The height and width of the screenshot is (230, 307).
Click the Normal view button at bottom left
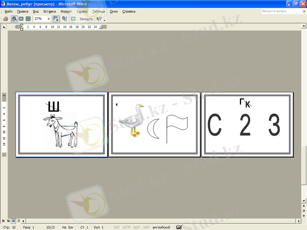(x=3, y=221)
